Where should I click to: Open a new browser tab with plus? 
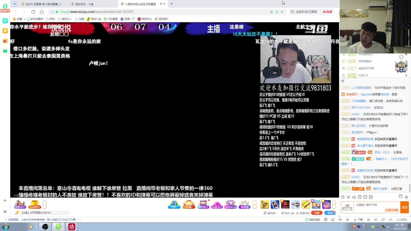pos(172,4)
